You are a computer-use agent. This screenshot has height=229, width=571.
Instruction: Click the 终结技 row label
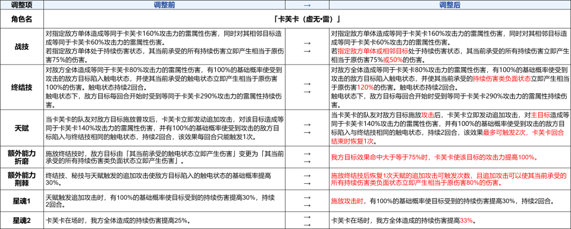22,87
